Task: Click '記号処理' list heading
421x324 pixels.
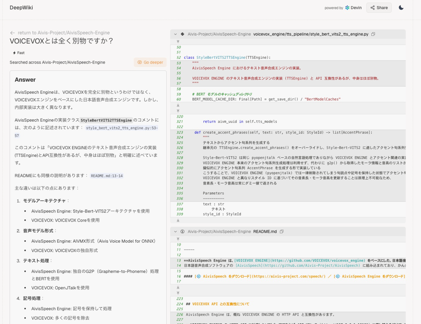Action: tap(32, 298)
